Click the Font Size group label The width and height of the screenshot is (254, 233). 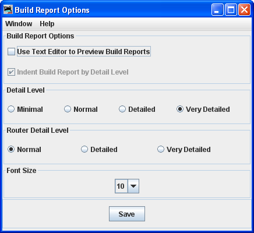[22, 171]
